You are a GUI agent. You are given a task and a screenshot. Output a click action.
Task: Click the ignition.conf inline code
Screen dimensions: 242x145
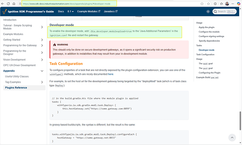(x=58, y=35)
